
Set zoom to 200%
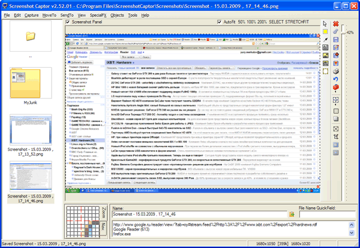(262, 22)
